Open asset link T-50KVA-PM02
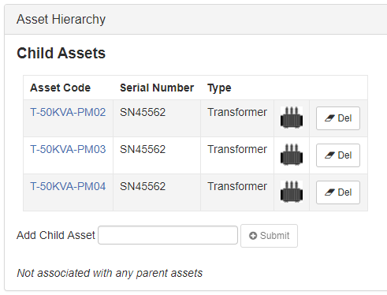Image resolution: width=387 pixels, height=295 pixels. [x=68, y=112]
